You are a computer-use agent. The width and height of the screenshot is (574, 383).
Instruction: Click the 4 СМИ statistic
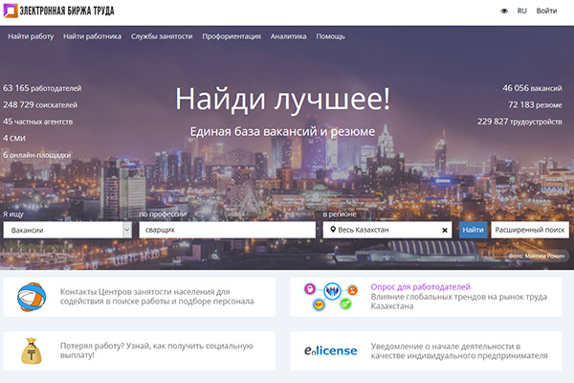[14, 138]
